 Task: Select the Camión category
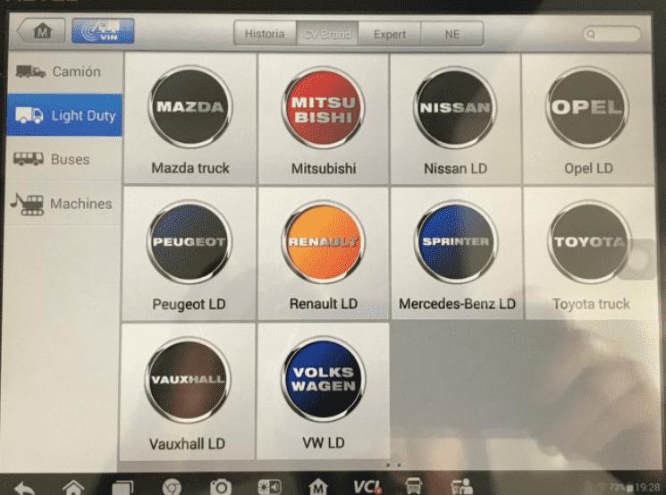(64, 71)
